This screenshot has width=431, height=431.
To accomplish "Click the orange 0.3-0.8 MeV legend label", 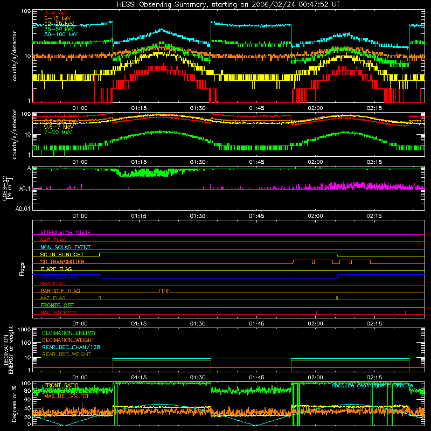I will coord(61,121).
